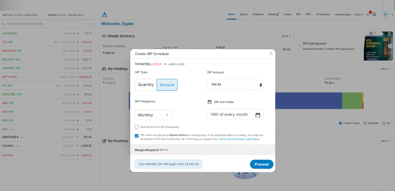Click the SIP Amount stepper arrows
Image resolution: width=395 pixels, height=191 pixels.
pyautogui.click(x=261, y=85)
